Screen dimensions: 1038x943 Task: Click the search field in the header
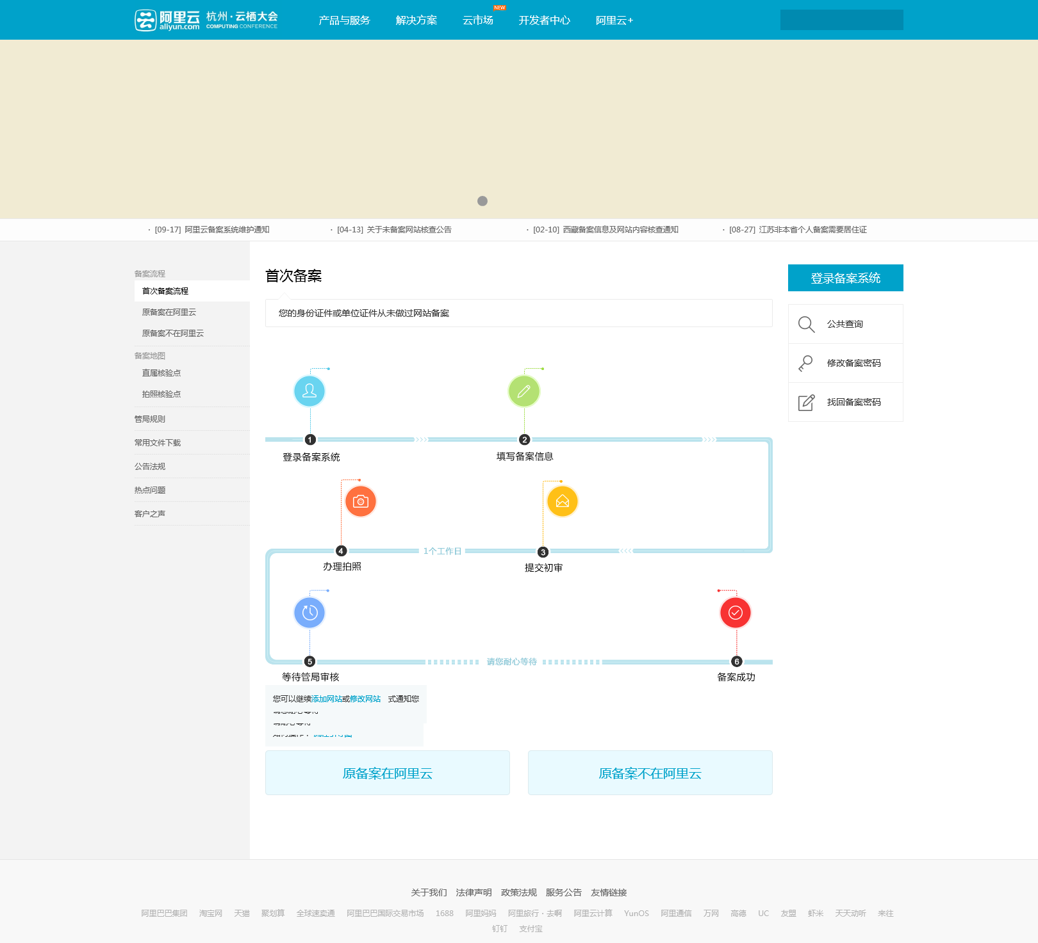tap(842, 20)
